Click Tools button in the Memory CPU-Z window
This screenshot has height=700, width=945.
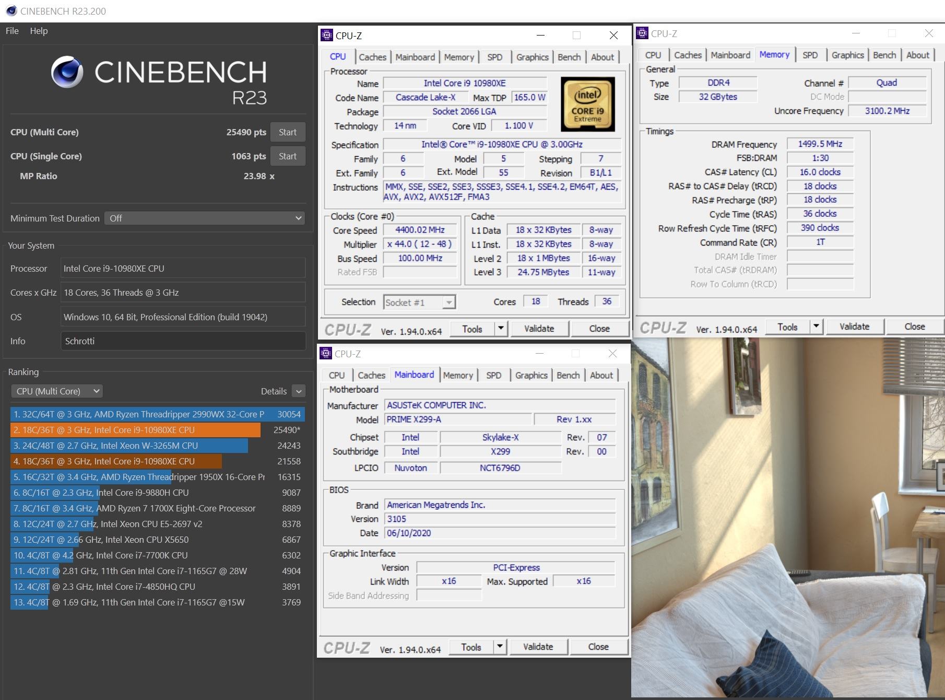787,326
